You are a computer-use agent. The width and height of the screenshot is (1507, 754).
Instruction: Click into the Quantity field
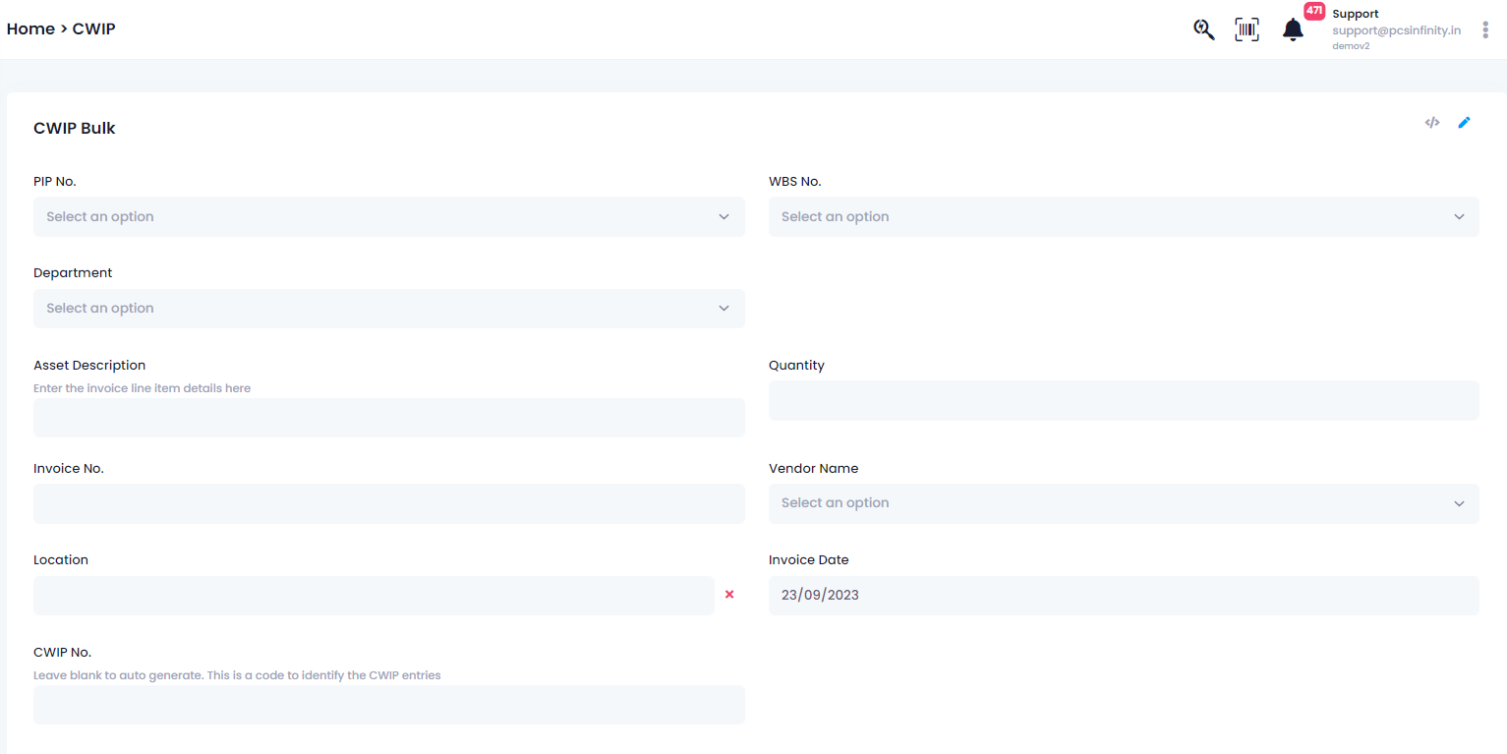point(1124,400)
